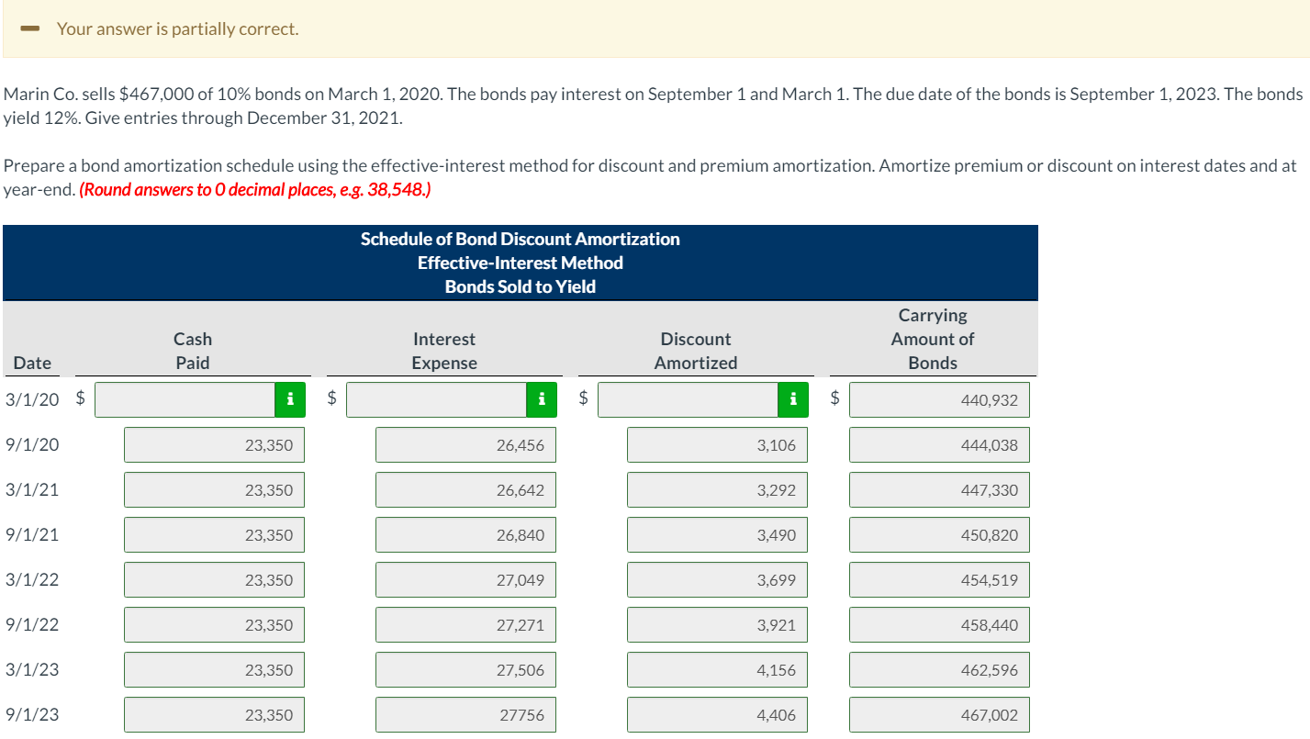Select the 27,049 Interest Expense field for 3/1/22
The width and height of the screenshot is (1310, 739).
pos(465,579)
